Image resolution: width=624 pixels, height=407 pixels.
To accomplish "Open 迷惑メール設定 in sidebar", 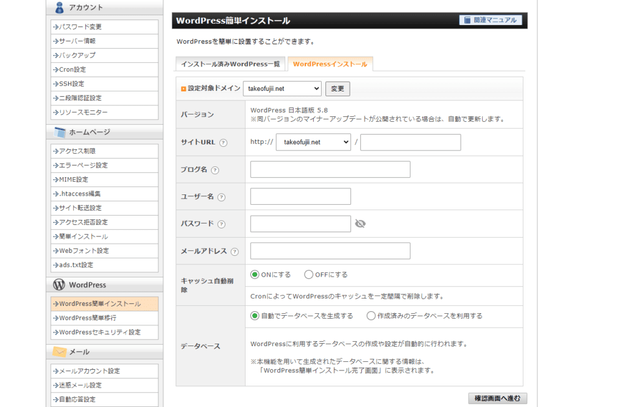I will click(104, 385).
